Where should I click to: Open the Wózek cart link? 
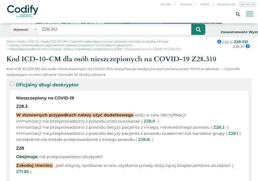tap(205, 4)
